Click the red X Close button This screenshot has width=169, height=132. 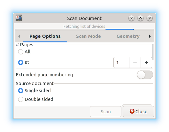[138, 112]
